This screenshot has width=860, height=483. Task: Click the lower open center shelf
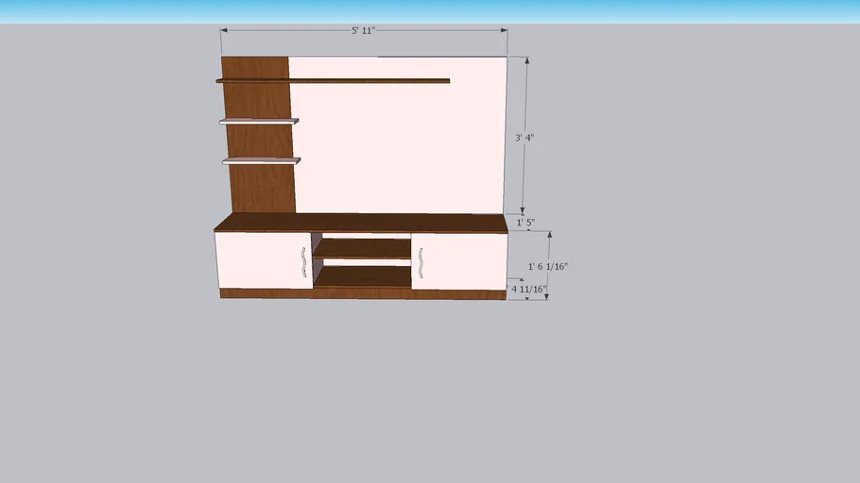coord(361,276)
